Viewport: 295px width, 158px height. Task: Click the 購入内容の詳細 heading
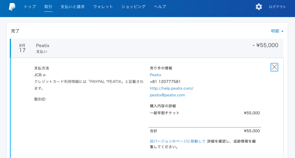pos(163,106)
